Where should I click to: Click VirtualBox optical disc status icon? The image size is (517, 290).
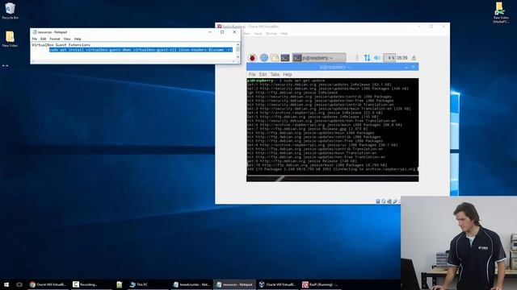pos(384,201)
